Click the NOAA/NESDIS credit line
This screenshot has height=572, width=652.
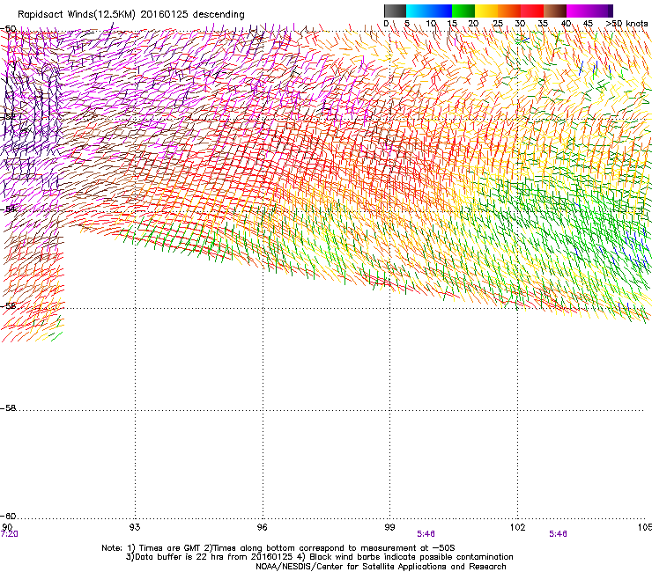coord(381,567)
